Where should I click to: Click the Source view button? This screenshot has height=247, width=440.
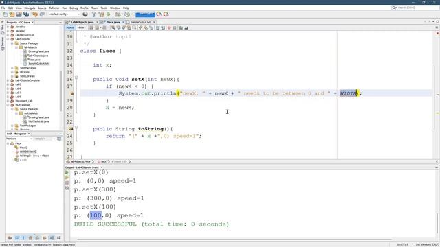point(70,27)
